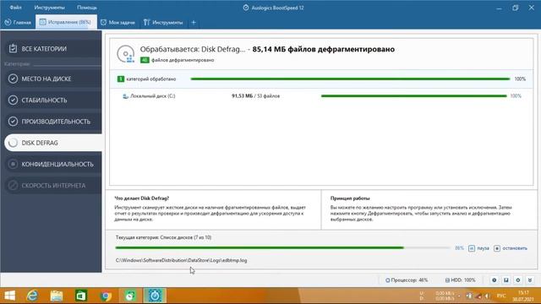The height and width of the screenshot is (304, 541).
Task: Launch Google Chrome from the taskbar
Action: [x=106, y=296]
